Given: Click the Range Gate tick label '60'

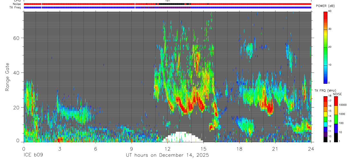Looking at the screenshot, I should [16, 38].
